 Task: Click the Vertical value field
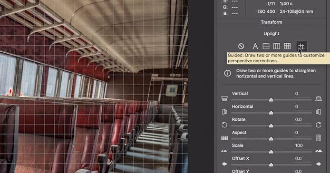[x=302, y=94]
